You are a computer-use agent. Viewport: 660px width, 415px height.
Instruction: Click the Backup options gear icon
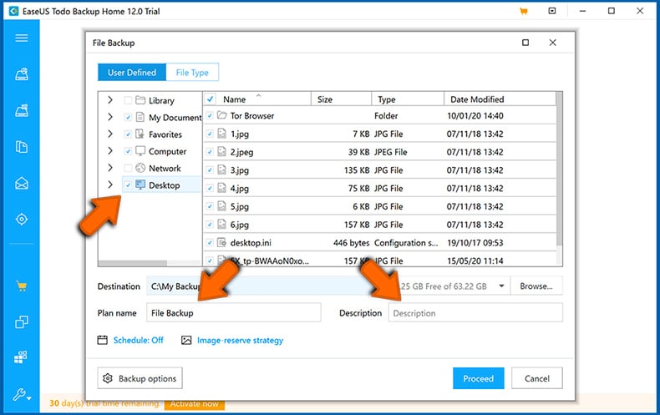pos(108,378)
